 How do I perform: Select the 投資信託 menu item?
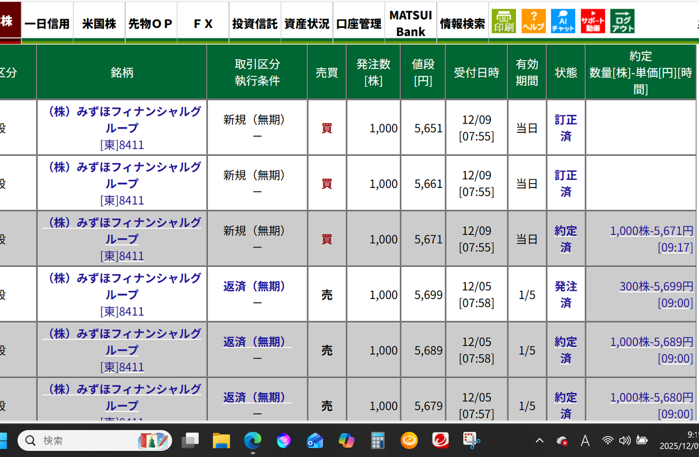click(x=254, y=23)
